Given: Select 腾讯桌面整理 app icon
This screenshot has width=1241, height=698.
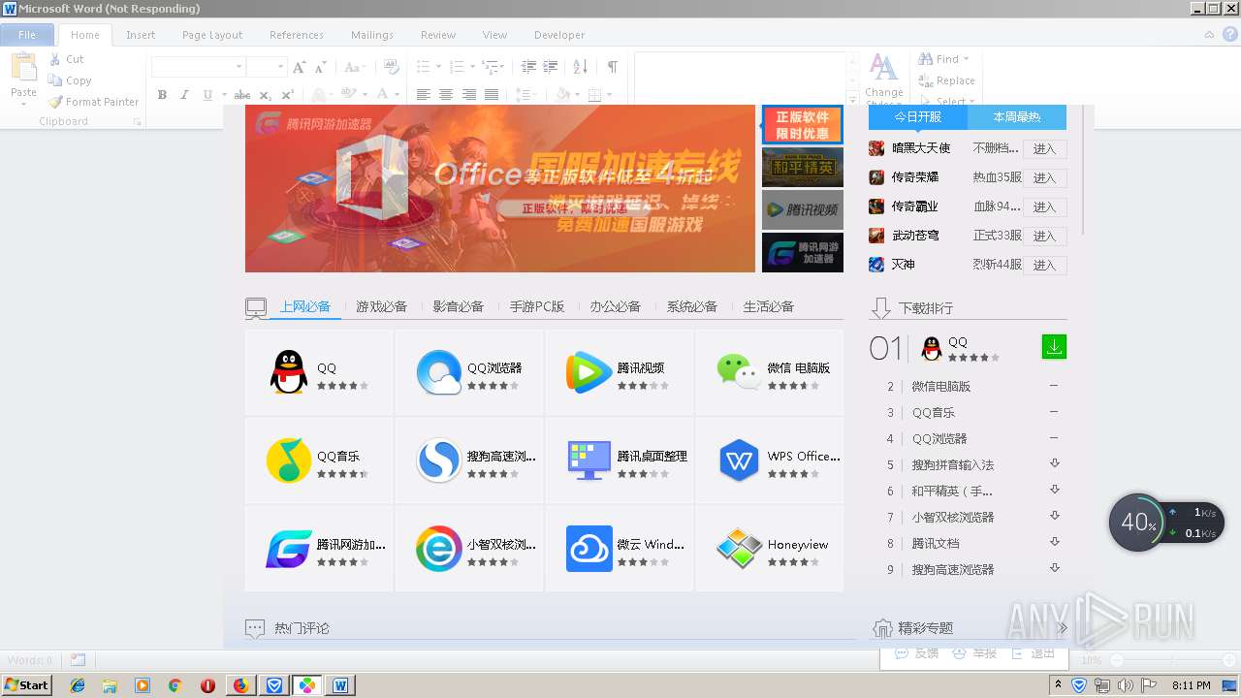Looking at the screenshot, I should click(589, 460).
